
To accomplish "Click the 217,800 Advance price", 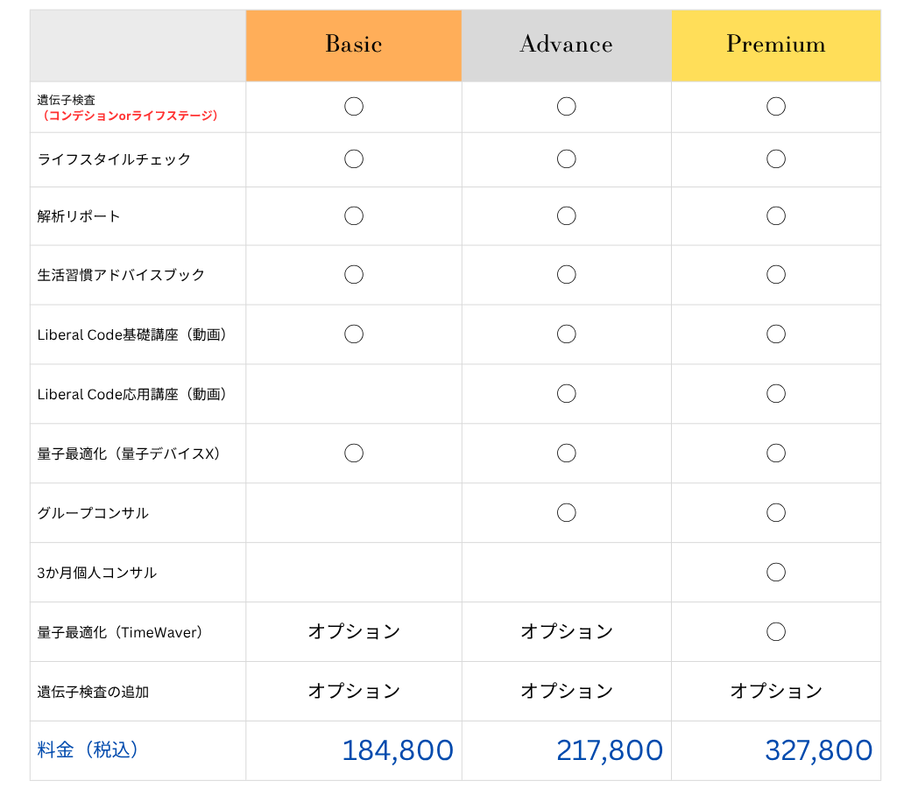I will 610,750.
